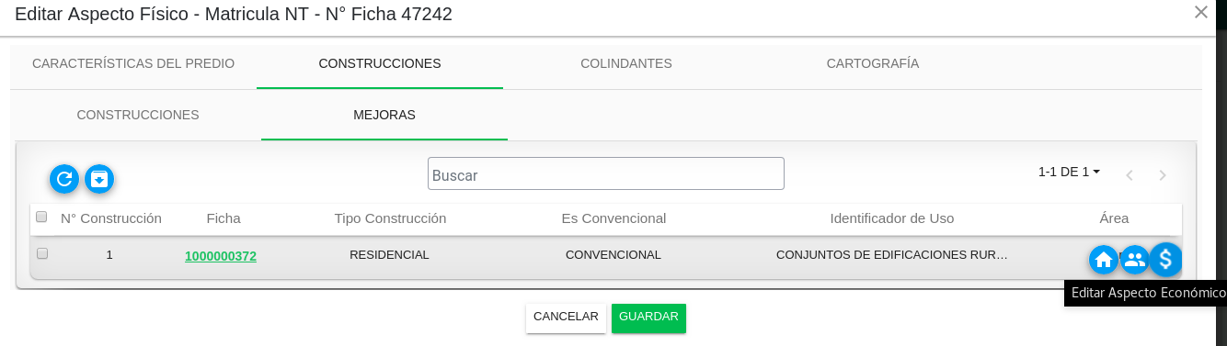
Task: Click the blue people icon in row 1
Action: coord(1135,260)
